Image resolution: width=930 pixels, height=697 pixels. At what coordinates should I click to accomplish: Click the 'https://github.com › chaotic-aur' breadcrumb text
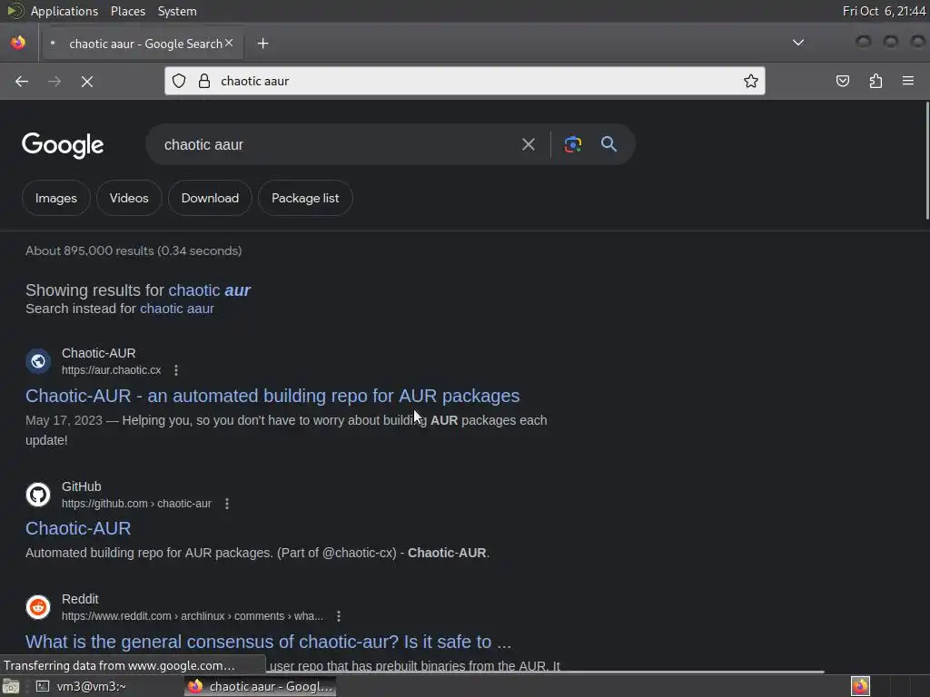pos(136,503)
